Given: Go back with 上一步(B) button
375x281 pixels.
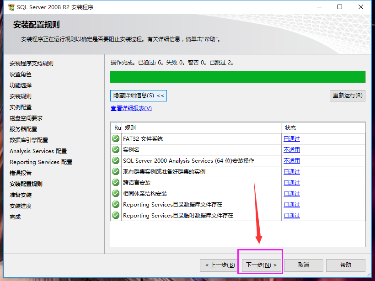Looking at the screenshot, I should (220, 265).
